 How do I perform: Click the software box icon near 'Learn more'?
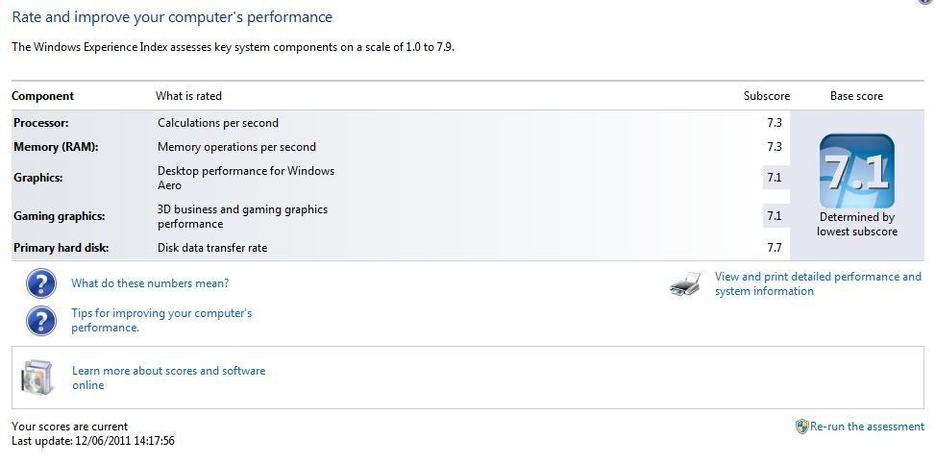[37, 378]
